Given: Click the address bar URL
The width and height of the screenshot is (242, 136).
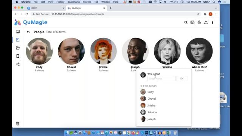Looking at the screenshot, I should (x=78, y=14).
